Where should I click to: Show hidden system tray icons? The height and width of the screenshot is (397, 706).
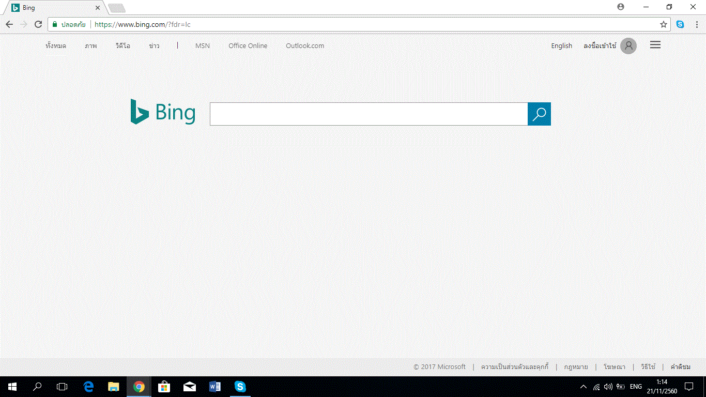point(584,386)
